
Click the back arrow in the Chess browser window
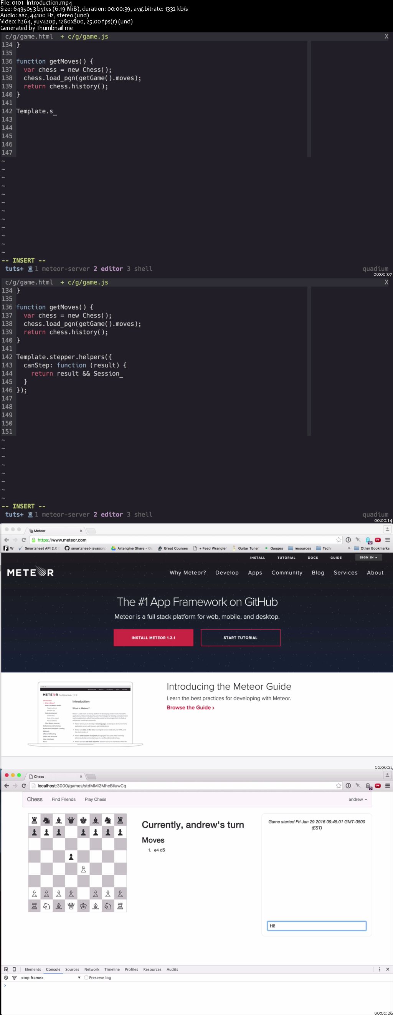pos(6,786)
